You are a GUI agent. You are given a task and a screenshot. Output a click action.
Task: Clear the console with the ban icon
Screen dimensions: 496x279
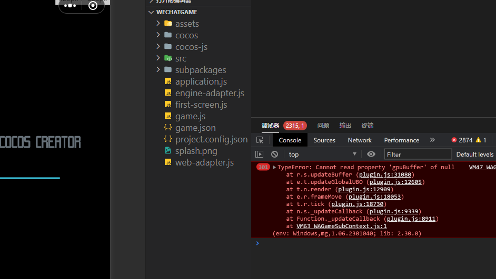point(274,154)
